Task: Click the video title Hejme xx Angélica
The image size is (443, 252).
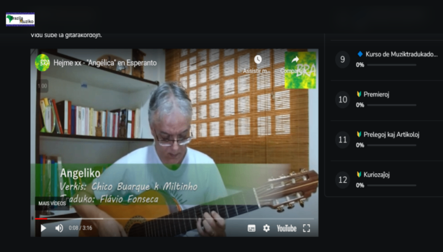Action: coord(105,63)
